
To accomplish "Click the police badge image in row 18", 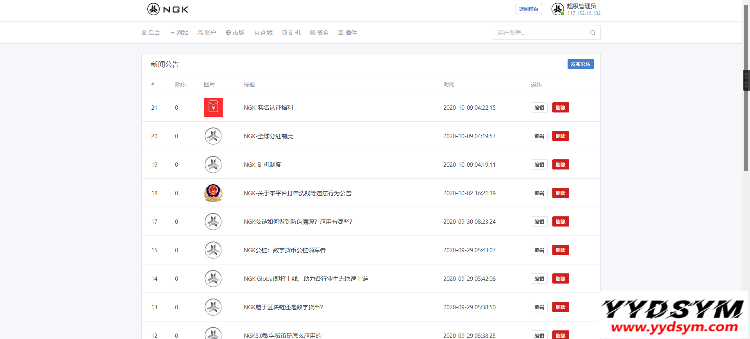I will click(x=213, y=193).
